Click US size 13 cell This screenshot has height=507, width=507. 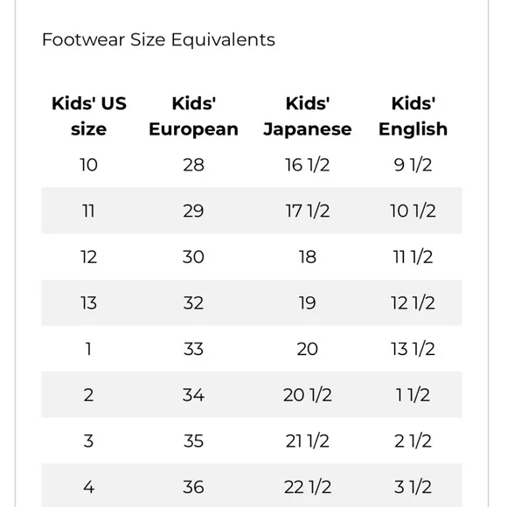click(88, 303)
